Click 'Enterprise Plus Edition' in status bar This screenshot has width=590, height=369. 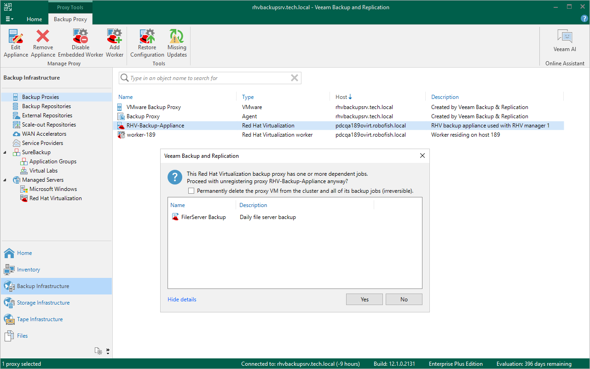tap(456, 364)
